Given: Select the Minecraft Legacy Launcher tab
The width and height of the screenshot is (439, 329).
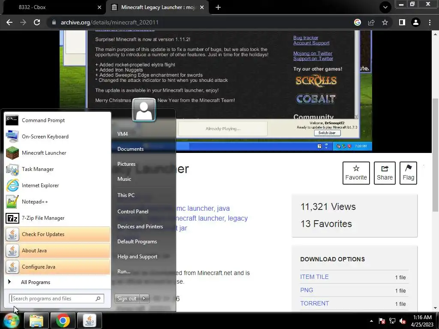Looking at the screenshot, I should tap(157, 7).
